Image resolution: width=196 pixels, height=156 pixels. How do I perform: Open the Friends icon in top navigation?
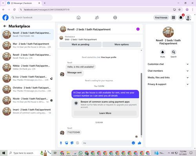[x=97, y=18]
